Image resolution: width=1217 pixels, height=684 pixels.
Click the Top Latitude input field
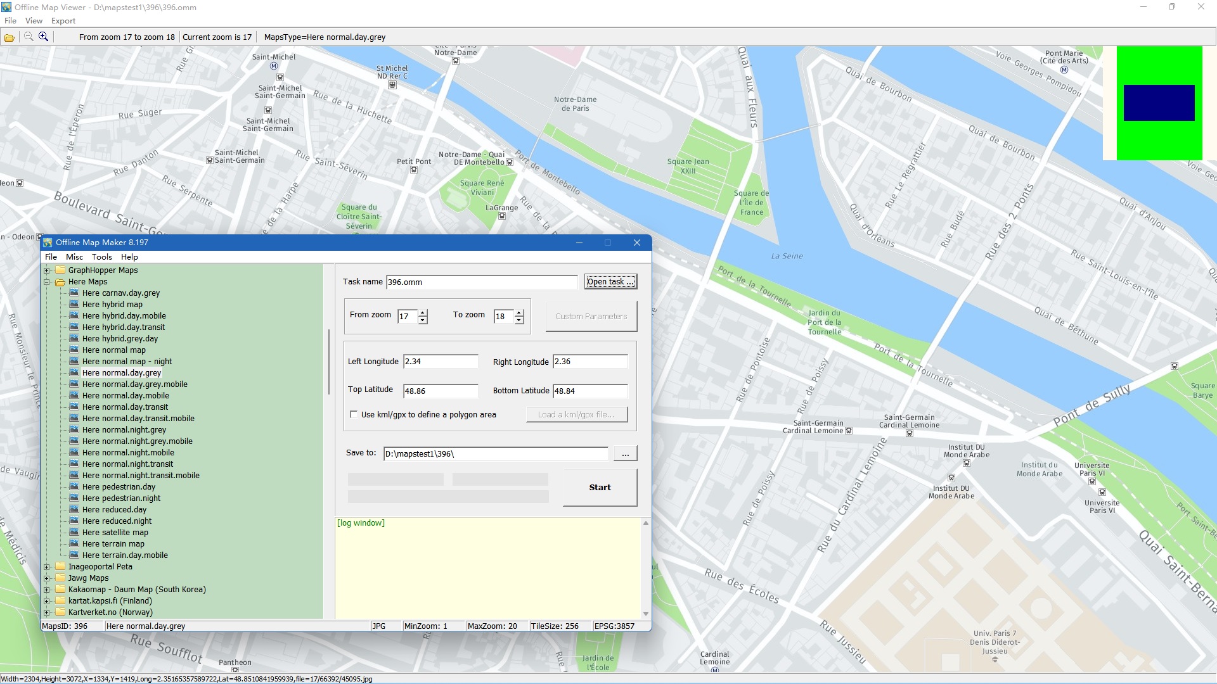[441, 390]
